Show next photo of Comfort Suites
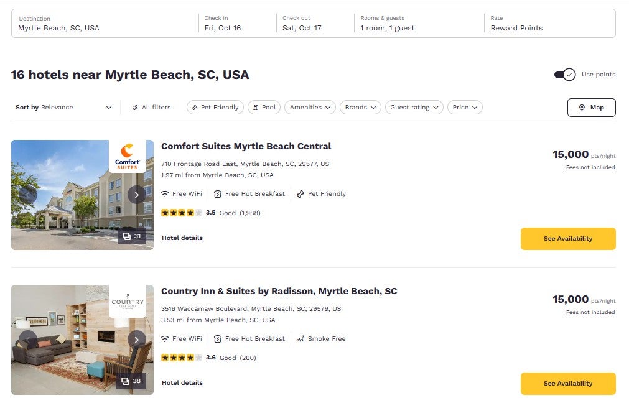The width and height of the screenshot is (629, 403). (137, 195)
